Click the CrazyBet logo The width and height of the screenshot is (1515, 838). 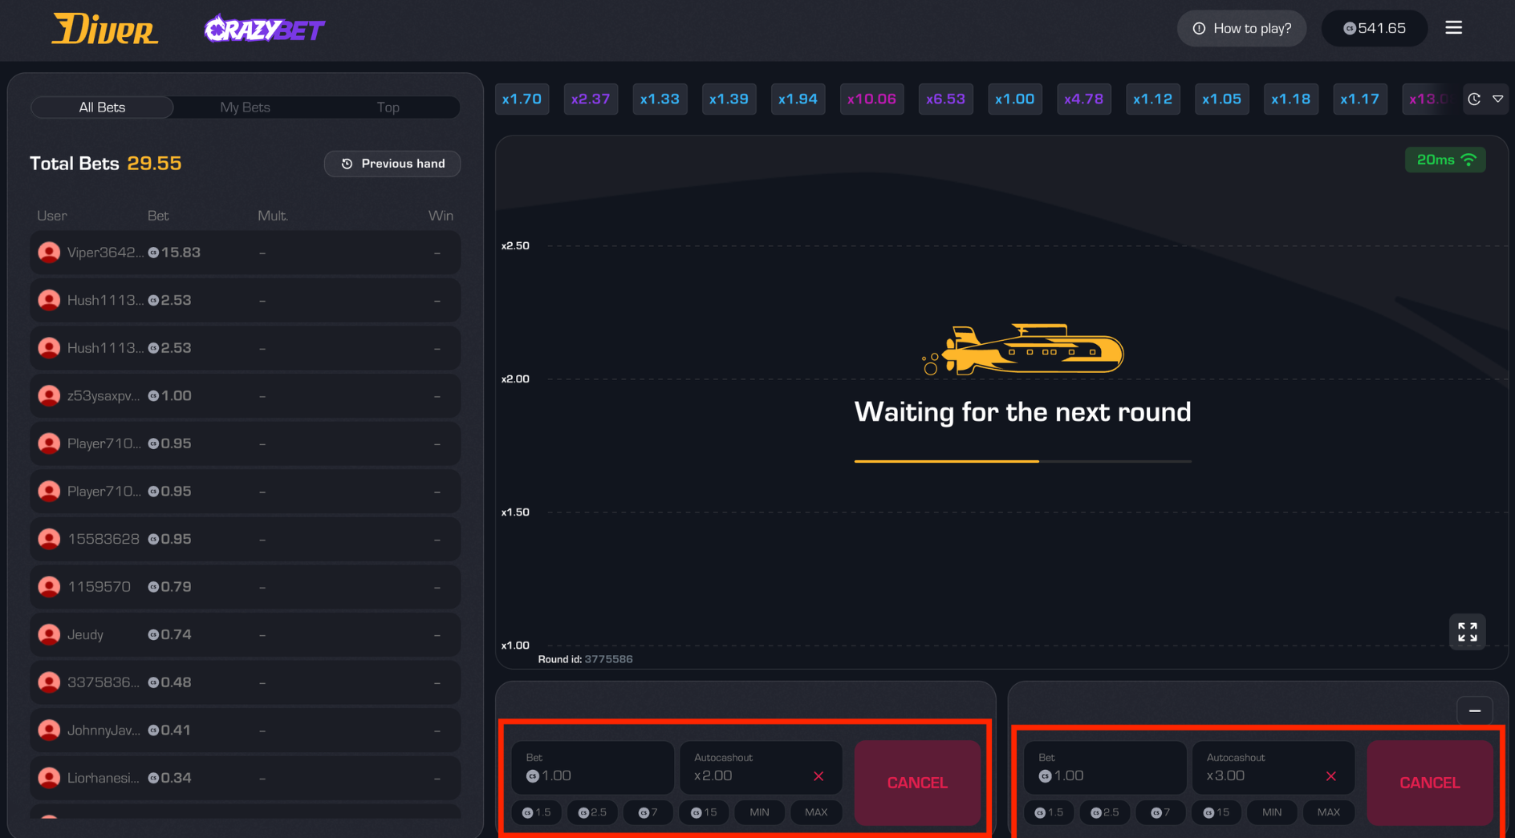[x=264, y=30]
